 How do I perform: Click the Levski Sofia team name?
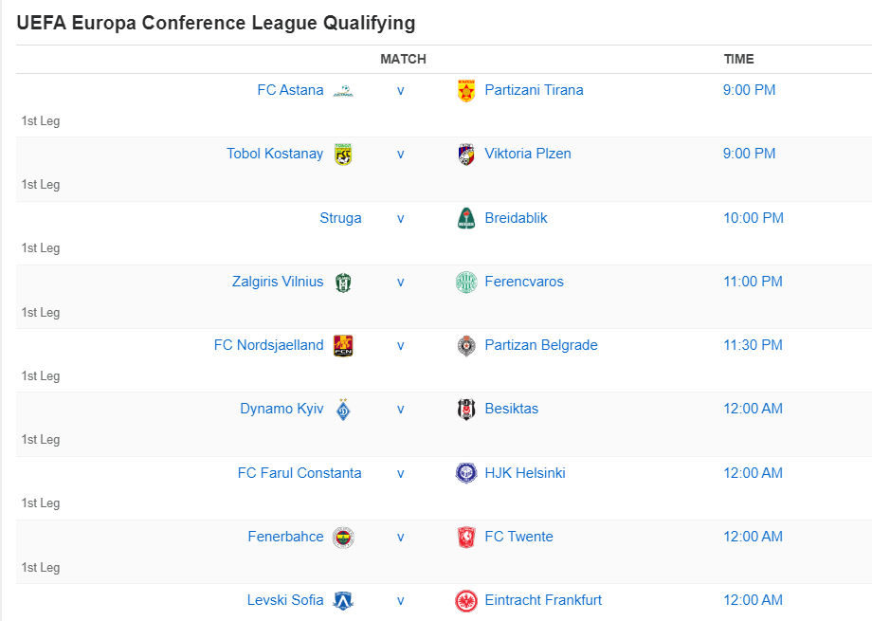[x=285, y=600]
